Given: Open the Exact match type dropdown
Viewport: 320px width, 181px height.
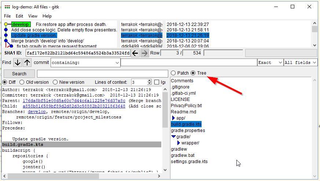Looking at the screenshot, I should [x=270, y=63].
